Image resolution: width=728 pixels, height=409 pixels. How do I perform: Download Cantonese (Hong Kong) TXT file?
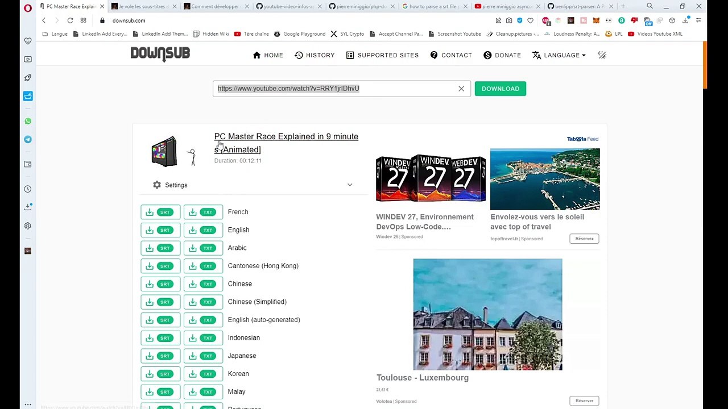click(203, 266)
